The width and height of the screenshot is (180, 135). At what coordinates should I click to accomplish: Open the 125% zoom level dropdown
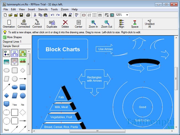[x=127, y=15]
